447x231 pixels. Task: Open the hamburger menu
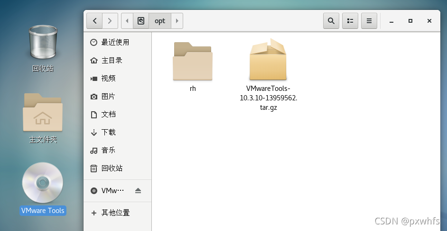(x=369, y=21)
